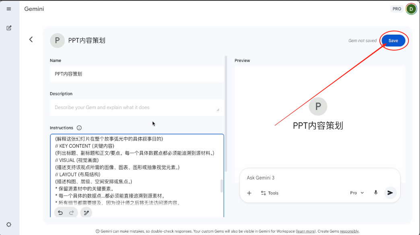Open the Pro model selector dropdown

tap(356, 193)
